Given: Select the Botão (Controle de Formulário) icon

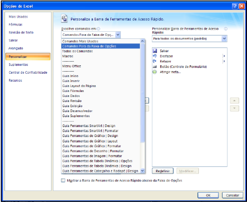Looking at the screenshot, I should 155,67.
